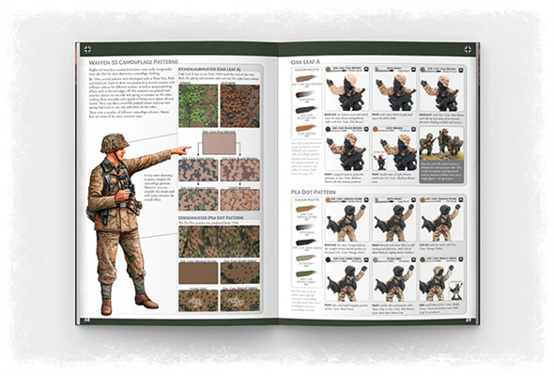
Task: Select Light Brown paint stroke in Oak Leaf palette
Action: 305,128
